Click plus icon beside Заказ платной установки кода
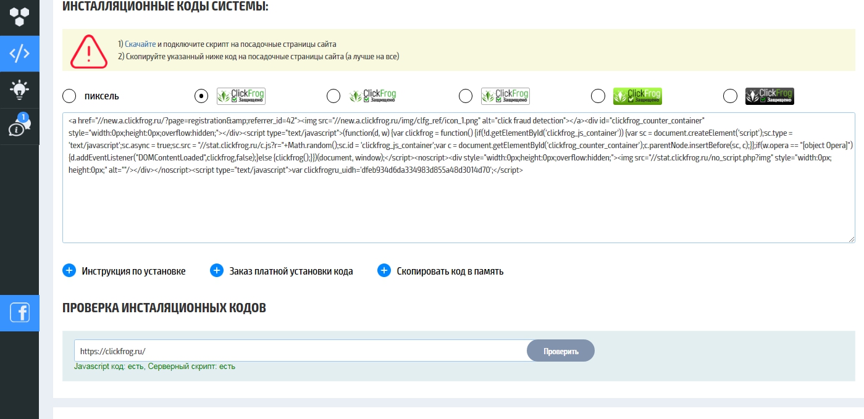Image resolution: width=864 pixels, height=419 pixels. pos(217,271)
